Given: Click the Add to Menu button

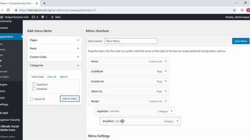Looking at the screenshot, I should (x=70, y=98).
